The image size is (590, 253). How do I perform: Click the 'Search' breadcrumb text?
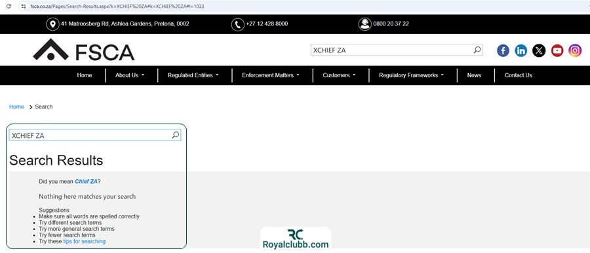(44, 107)
